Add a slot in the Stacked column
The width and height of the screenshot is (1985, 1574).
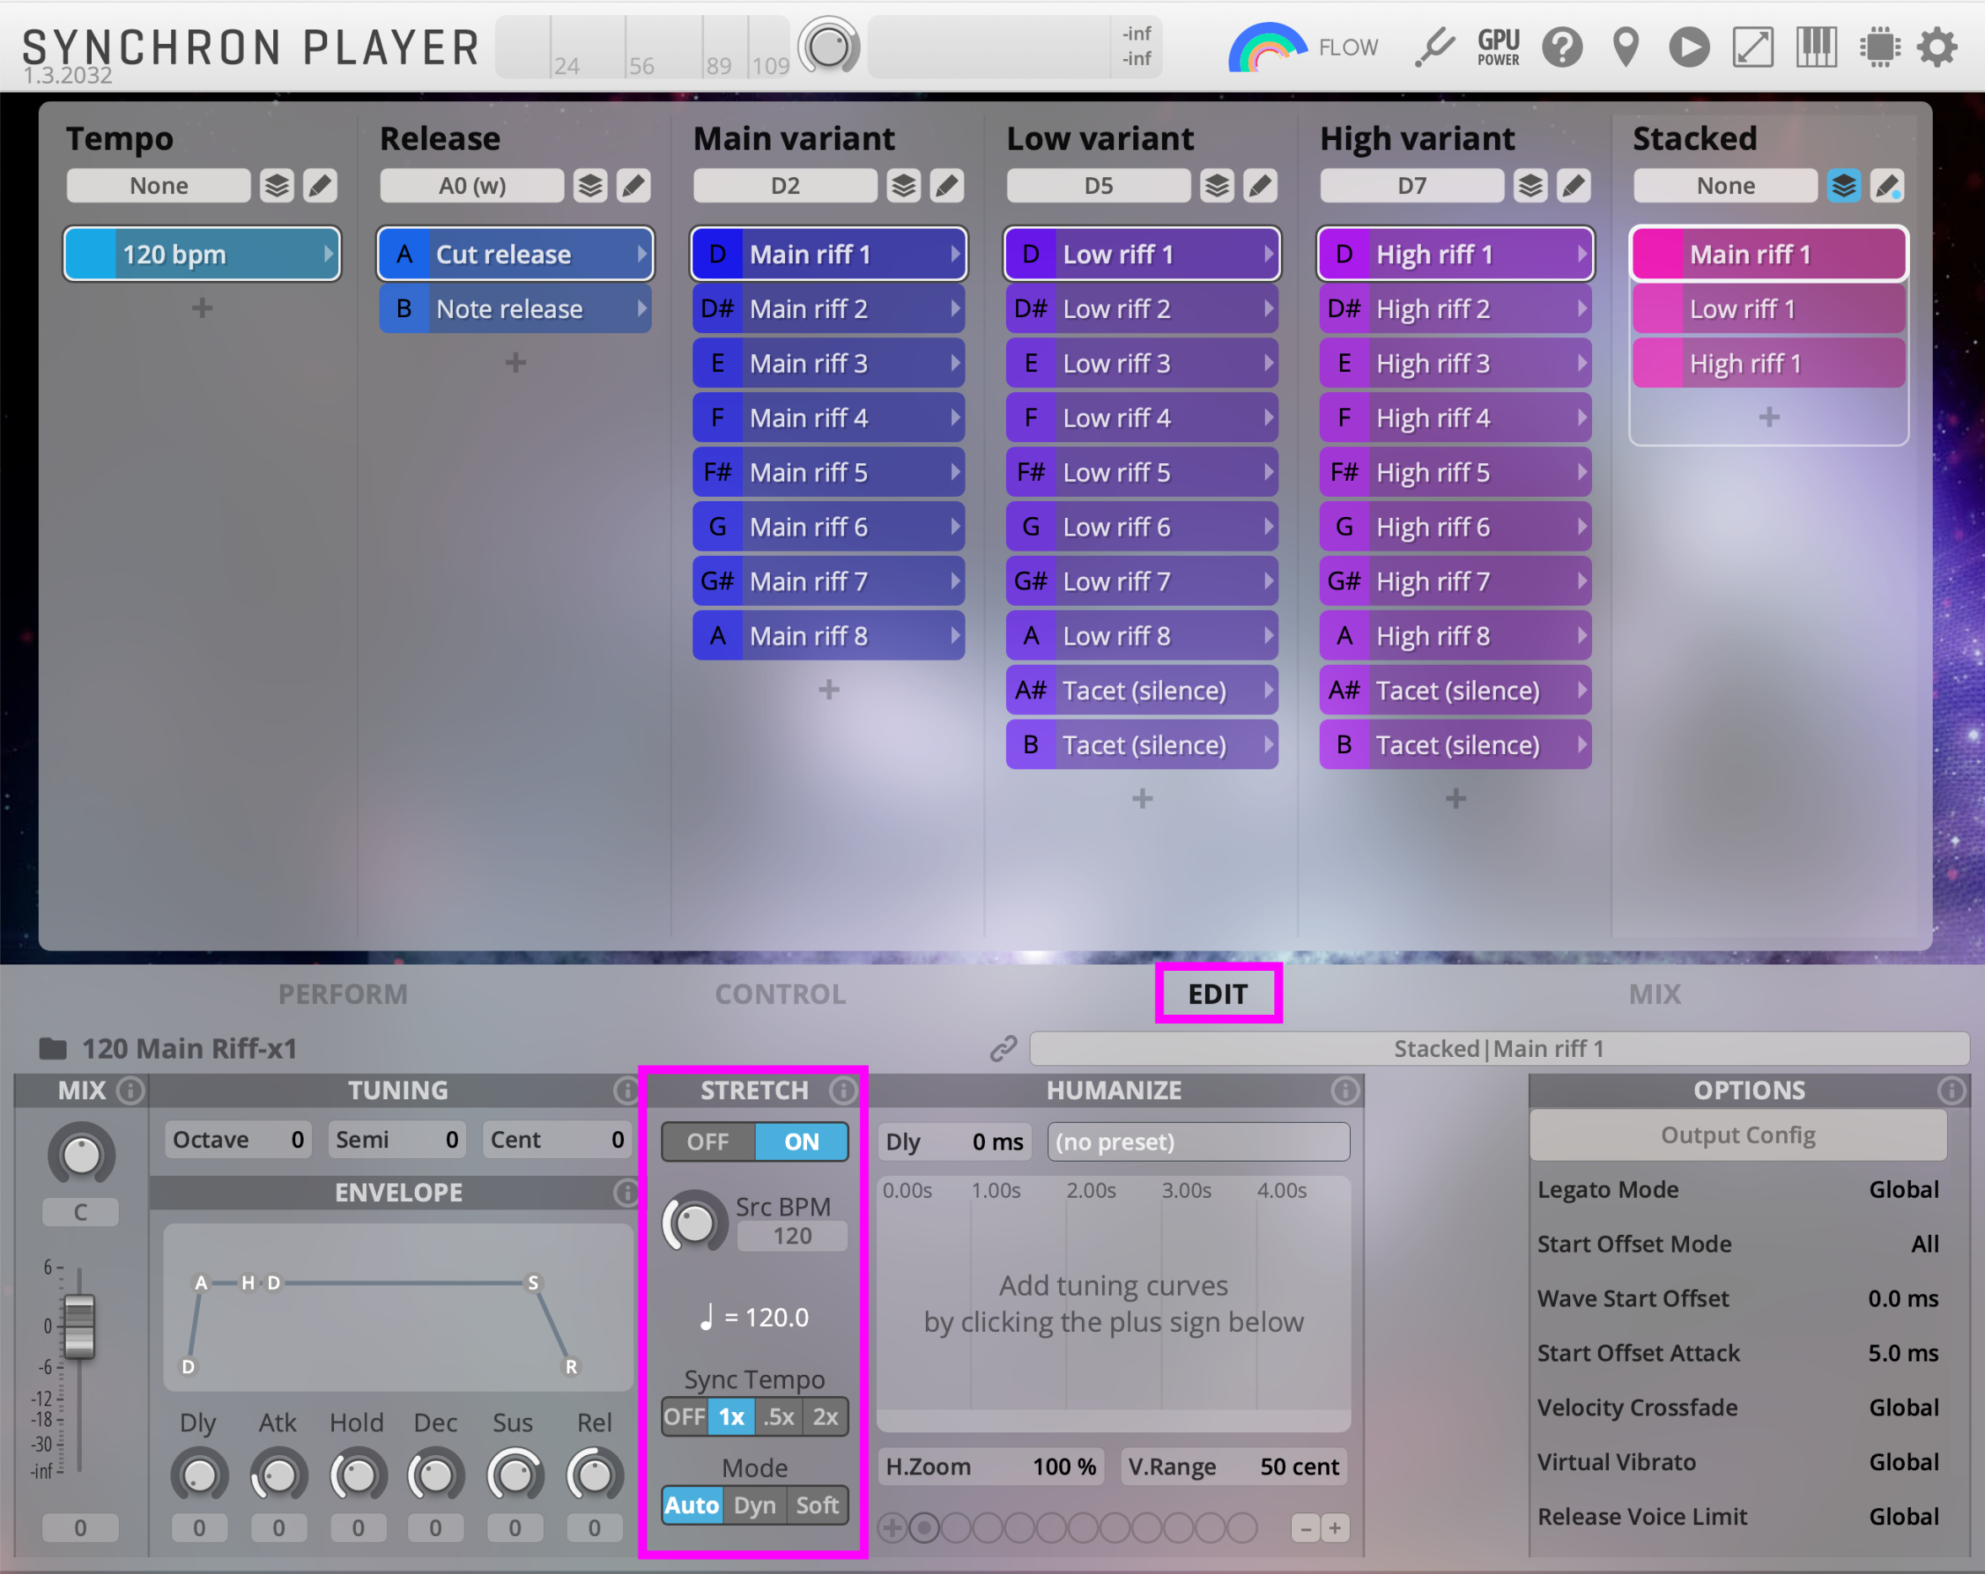point(1768,418)
